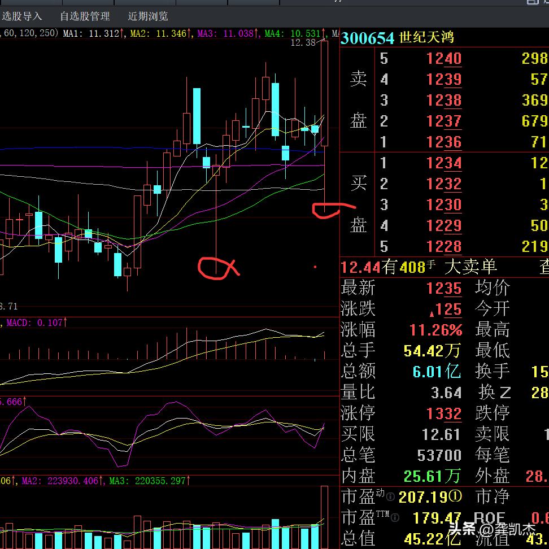The image size is (549, 549).
Task: Open the 选股导入 menu
Action: (21, 16)
